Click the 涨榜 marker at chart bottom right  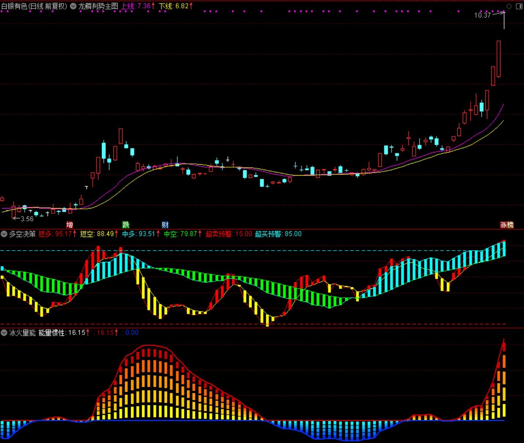[507, 225]
